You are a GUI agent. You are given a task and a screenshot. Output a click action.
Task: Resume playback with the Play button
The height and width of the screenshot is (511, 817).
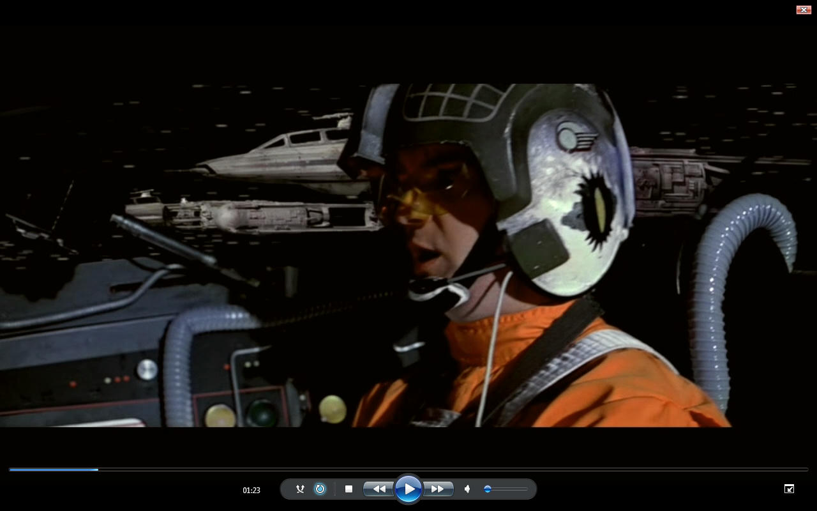pyautogui.click(x=408, y=489)
